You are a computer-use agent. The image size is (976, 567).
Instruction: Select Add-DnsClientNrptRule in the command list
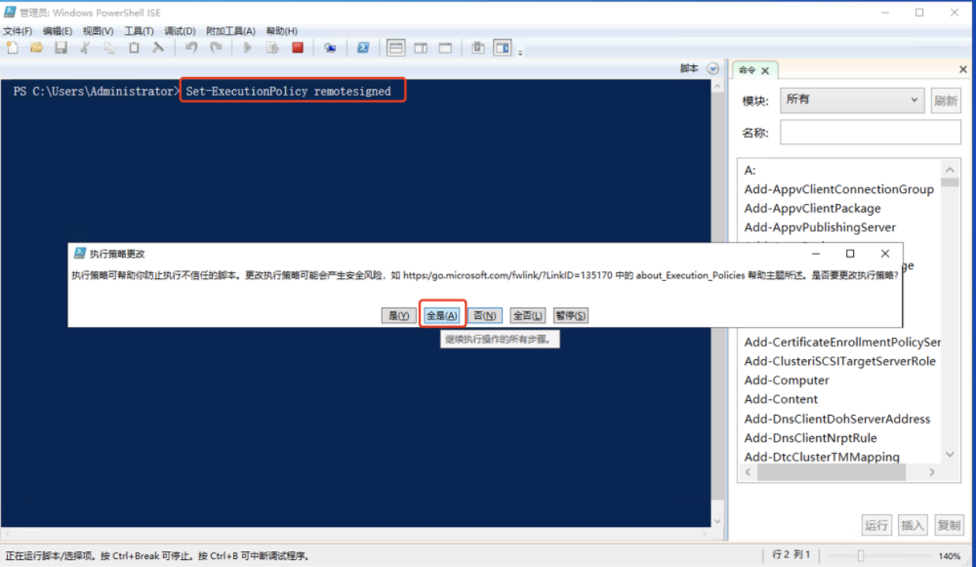pyautogui.click(x=811, y=438)
